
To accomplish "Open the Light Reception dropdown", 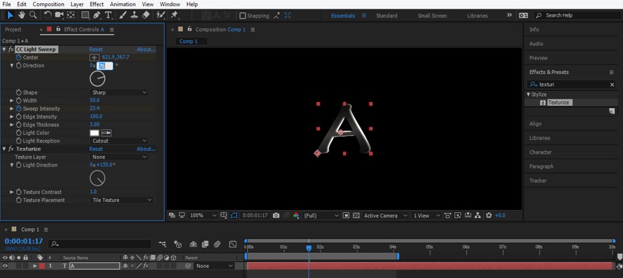I will [119, 141].
